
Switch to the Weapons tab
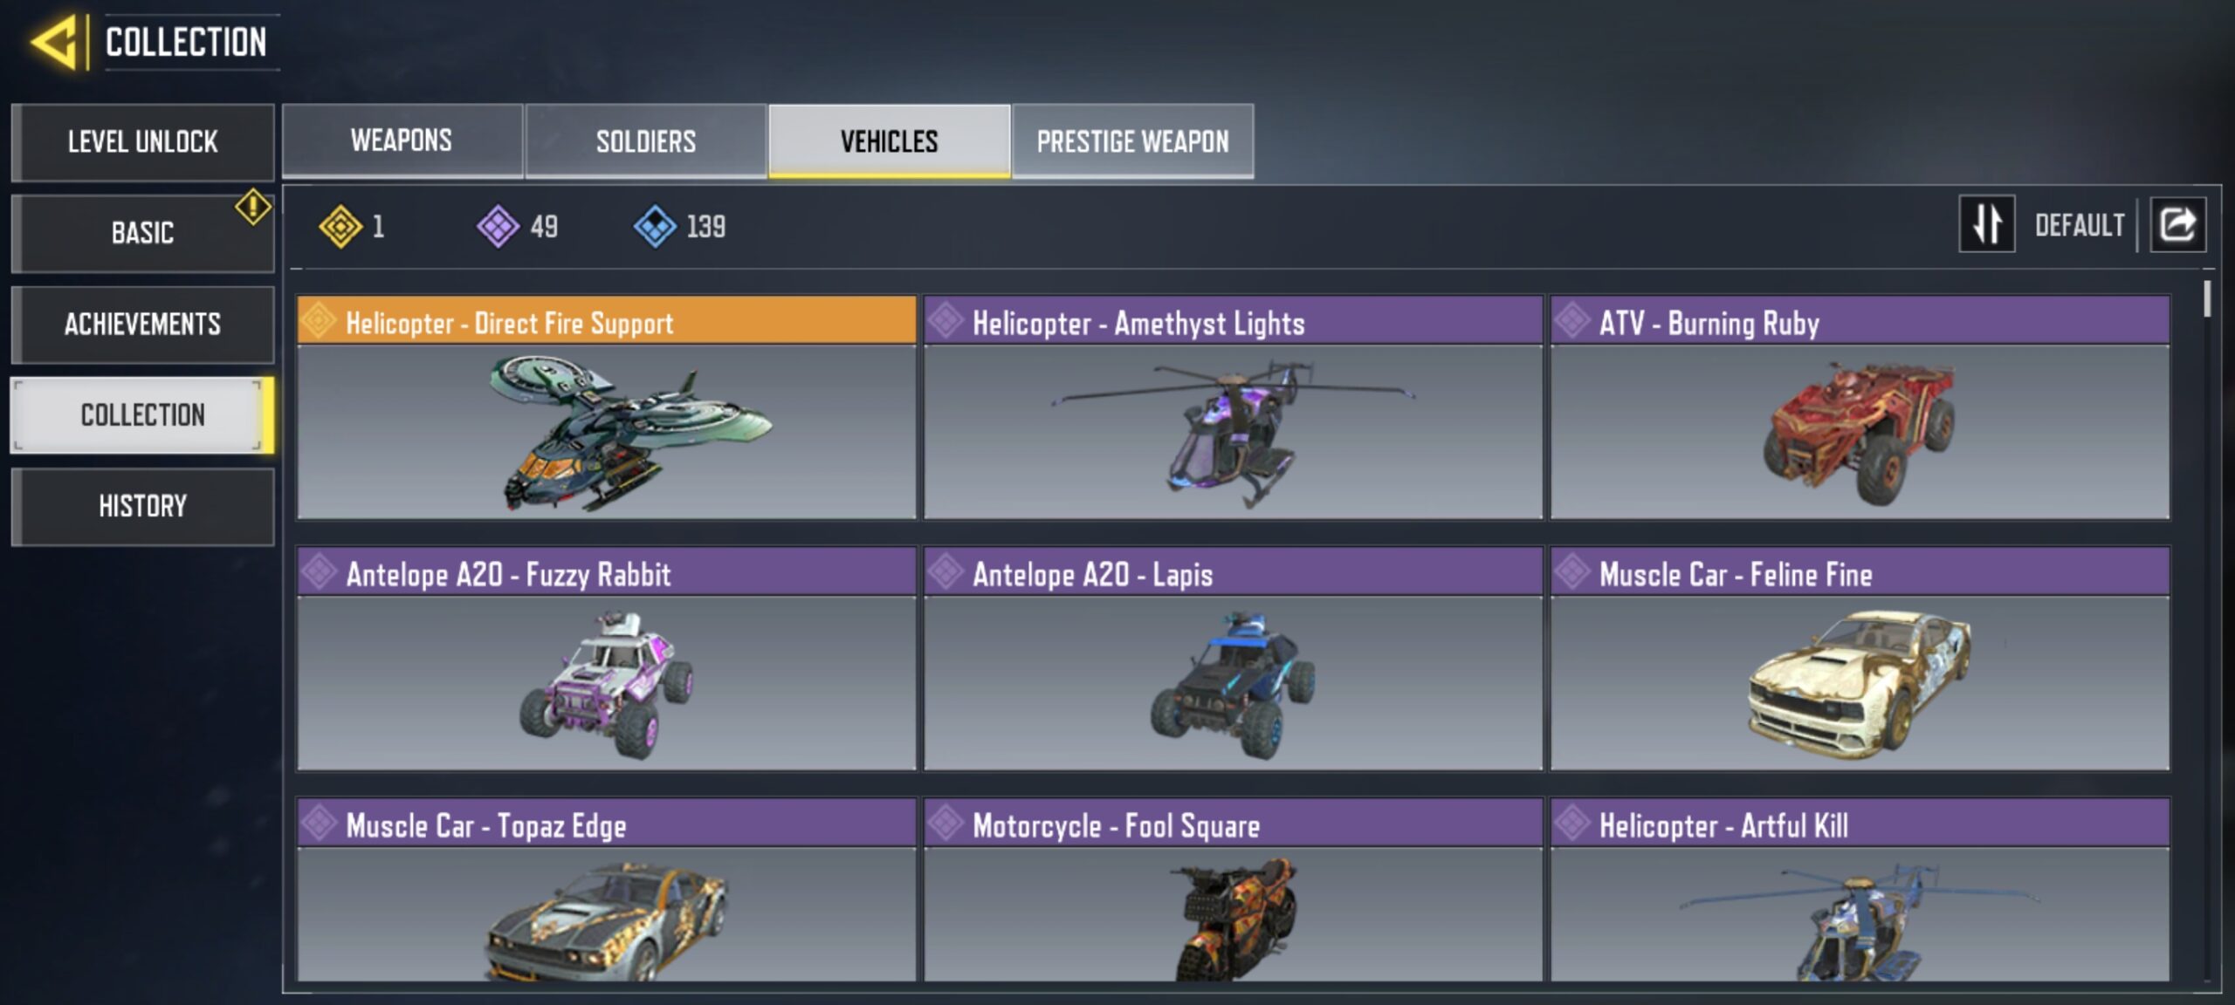(x=402, y=141)
